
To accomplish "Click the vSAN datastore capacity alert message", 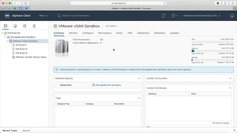I will pyautogui.click(x=125, y=69).
